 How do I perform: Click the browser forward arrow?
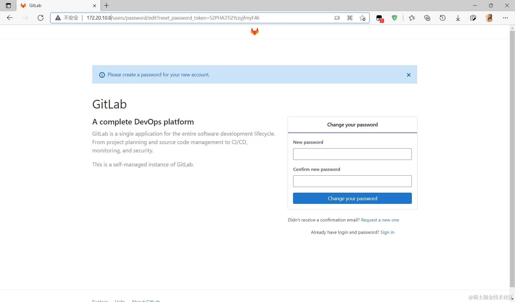point(25,18)
